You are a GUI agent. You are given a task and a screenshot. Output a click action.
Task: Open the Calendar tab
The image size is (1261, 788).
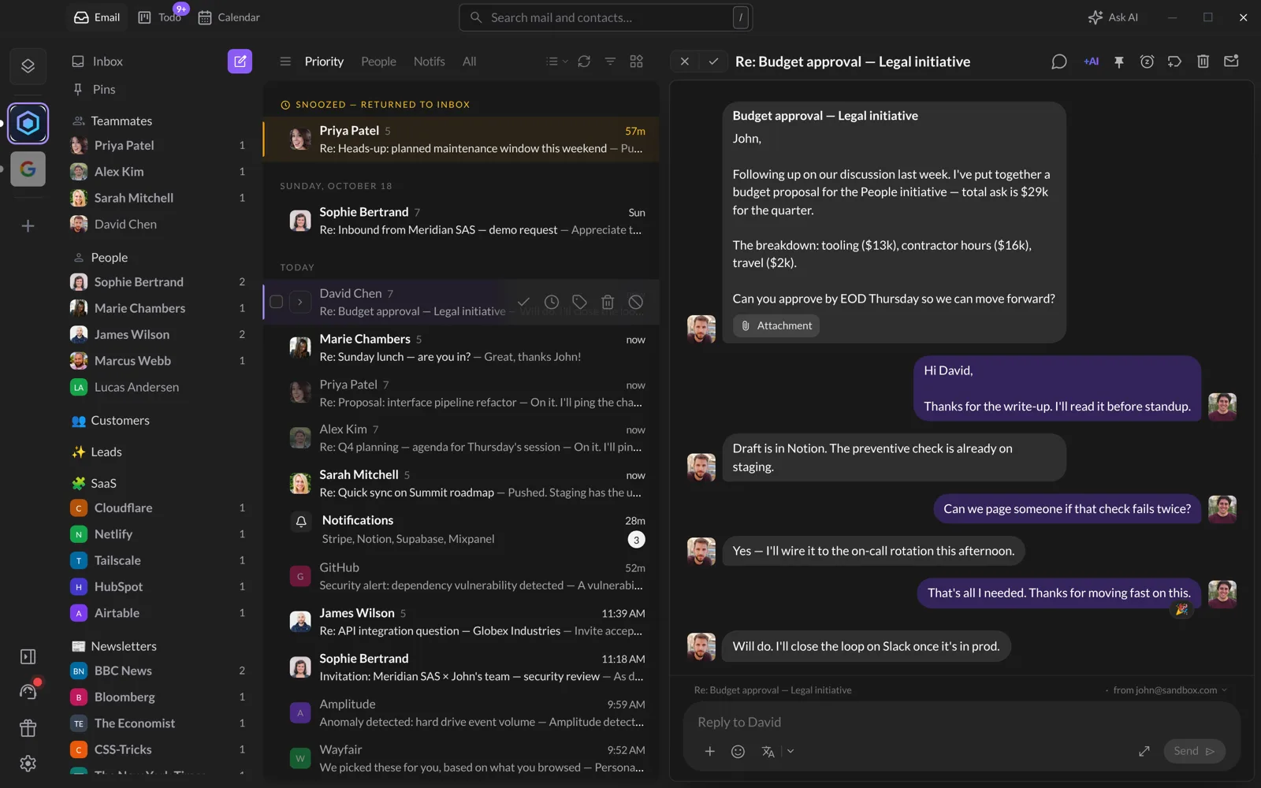(229, 17)
